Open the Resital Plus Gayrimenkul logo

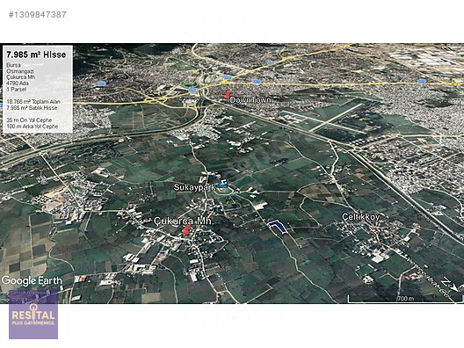click(33, 315)
